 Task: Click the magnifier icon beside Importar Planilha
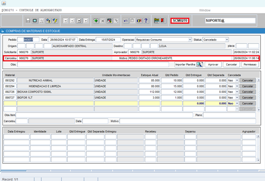[x=200, y=64]
